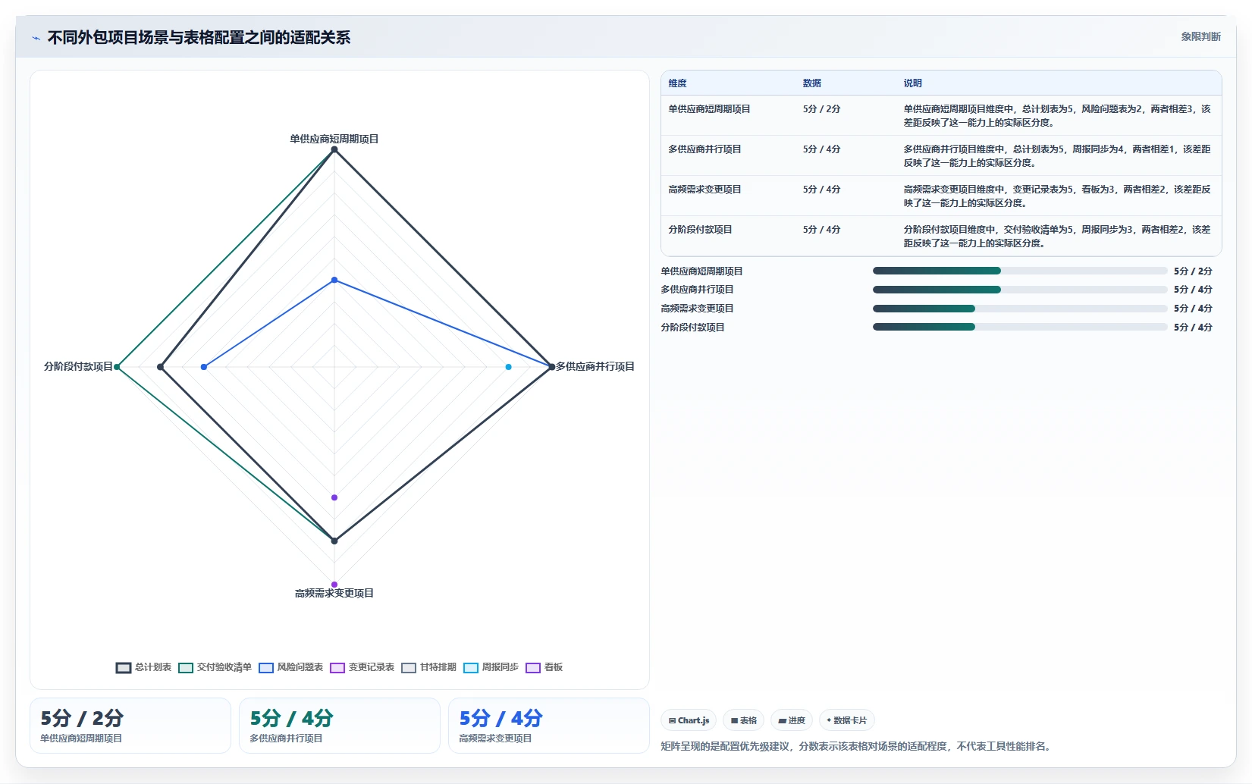1252x784 pixels.
Task: Click the page title 不同外包项目场景与表格配置之间的适配关系
Action: pos(199,38)
